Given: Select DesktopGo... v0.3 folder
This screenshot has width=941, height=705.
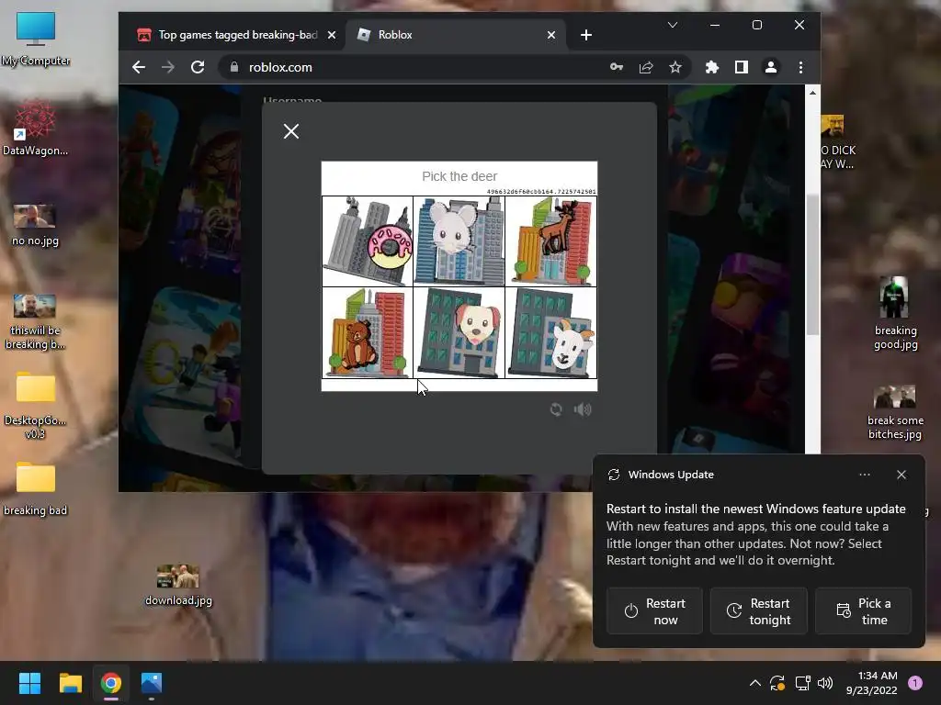Looking at the screenshot, I should coord(35,405).
